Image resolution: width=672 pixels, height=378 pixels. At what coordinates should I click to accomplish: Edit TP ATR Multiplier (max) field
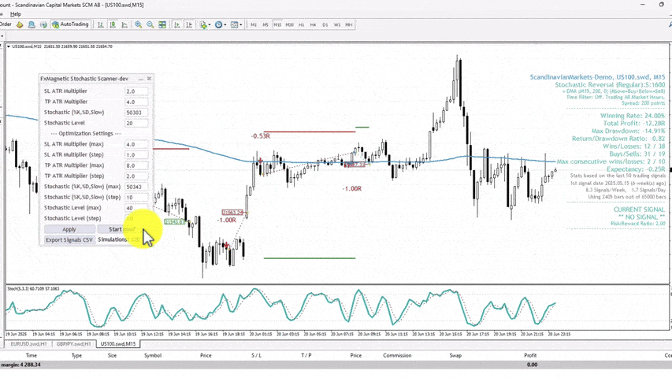point(136,165)
